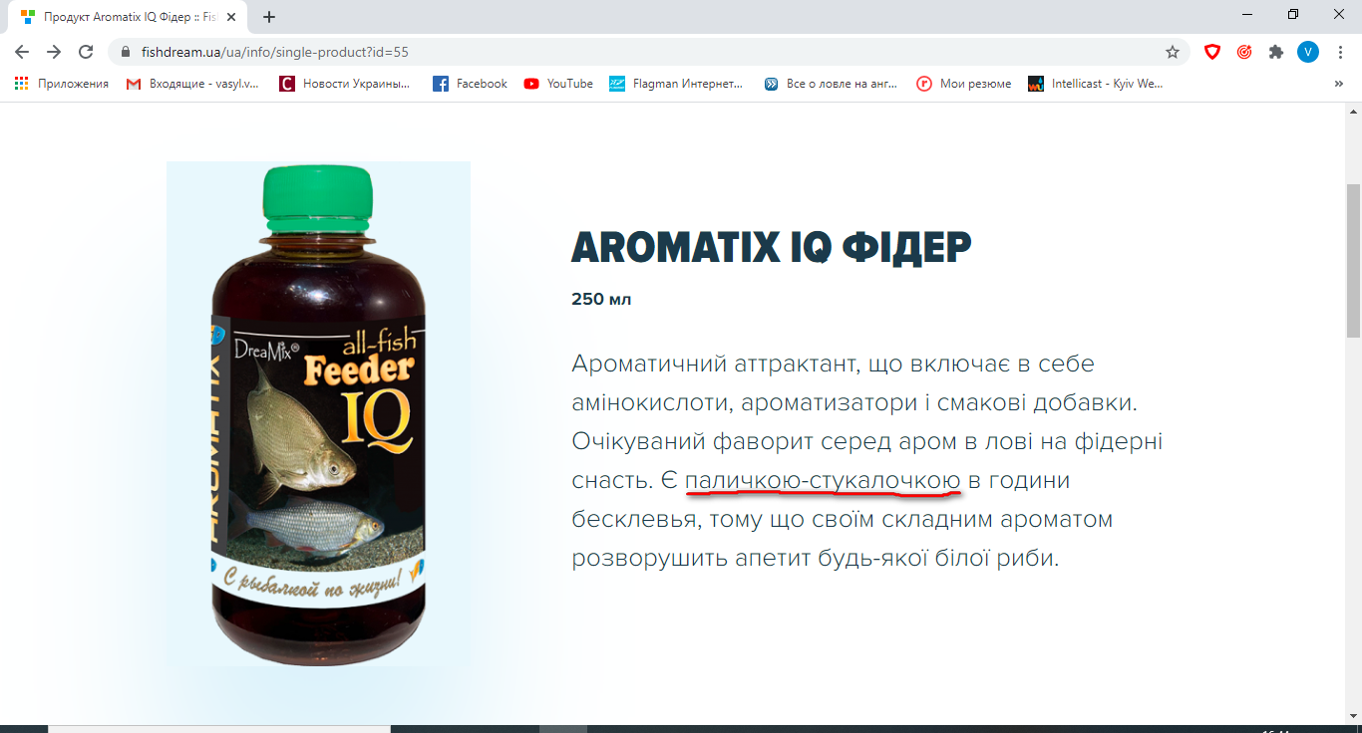Show hidden bookmarks with the chevron
Screen dimensions: 1362x733
point(1338,84)
